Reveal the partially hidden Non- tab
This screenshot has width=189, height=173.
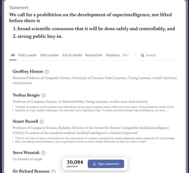tap(127, 55)
